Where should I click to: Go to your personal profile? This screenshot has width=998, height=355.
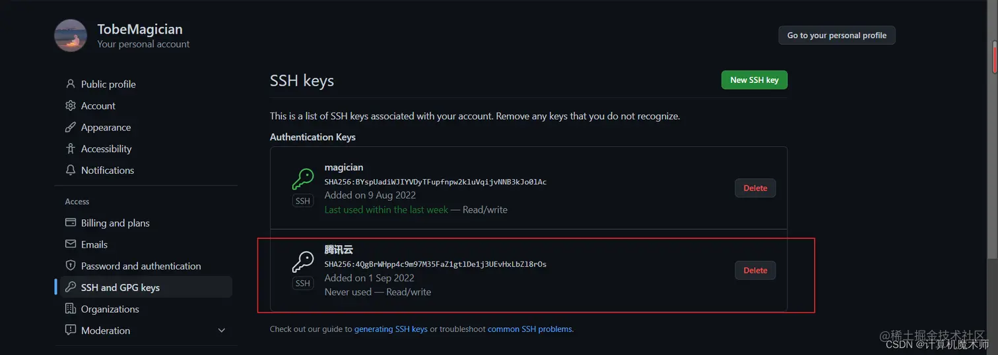pyautogui.click(x=837, y=35)
